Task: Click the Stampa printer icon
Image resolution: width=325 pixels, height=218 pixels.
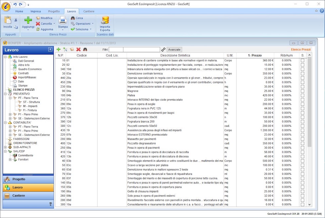Action: point(63,20)
